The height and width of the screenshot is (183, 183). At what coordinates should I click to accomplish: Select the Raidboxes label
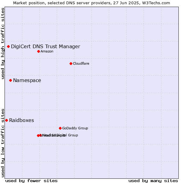pos(21,120)
